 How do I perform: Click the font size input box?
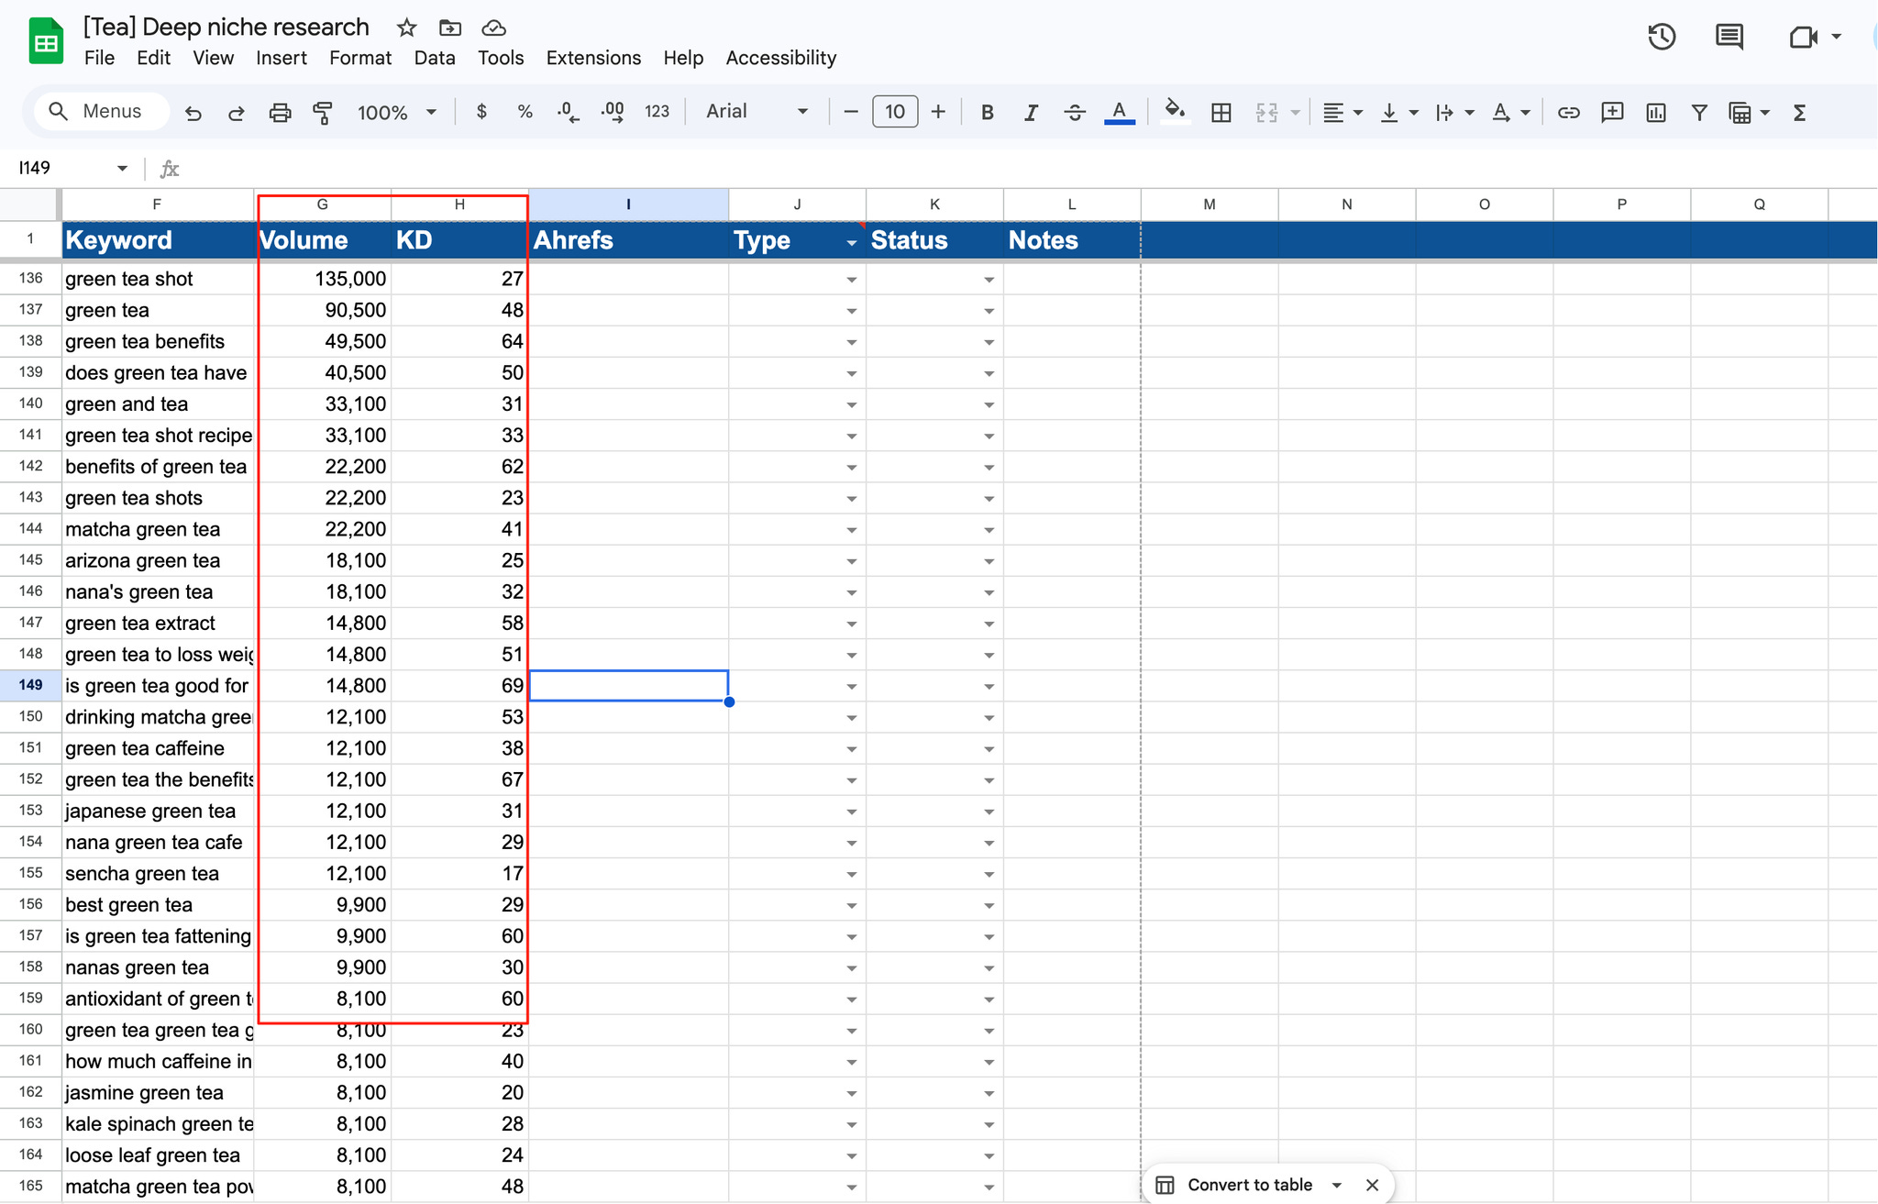(x=894, y=112)
